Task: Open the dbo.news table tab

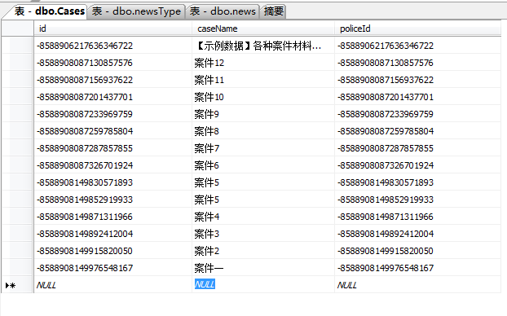Action: point(223,11)
